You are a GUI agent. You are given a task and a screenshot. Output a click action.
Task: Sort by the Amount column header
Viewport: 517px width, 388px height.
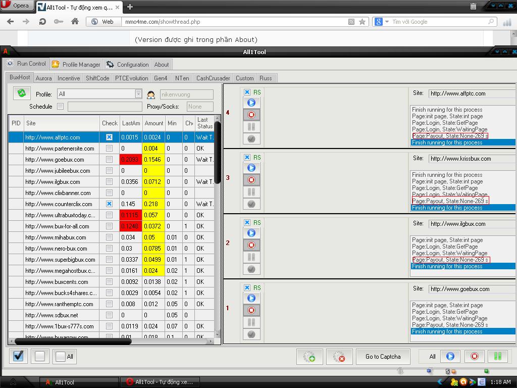point(153,123)
